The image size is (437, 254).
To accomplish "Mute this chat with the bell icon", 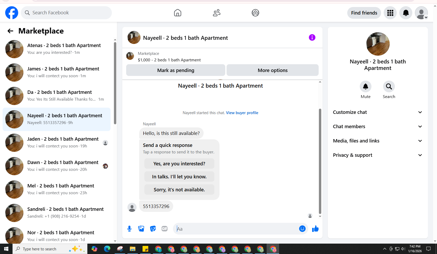I will (x=365, y=86).
